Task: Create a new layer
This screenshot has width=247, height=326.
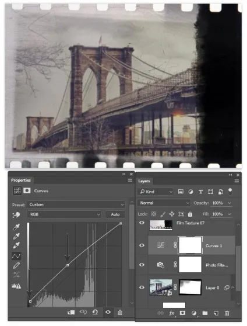Action: point(216,313)
